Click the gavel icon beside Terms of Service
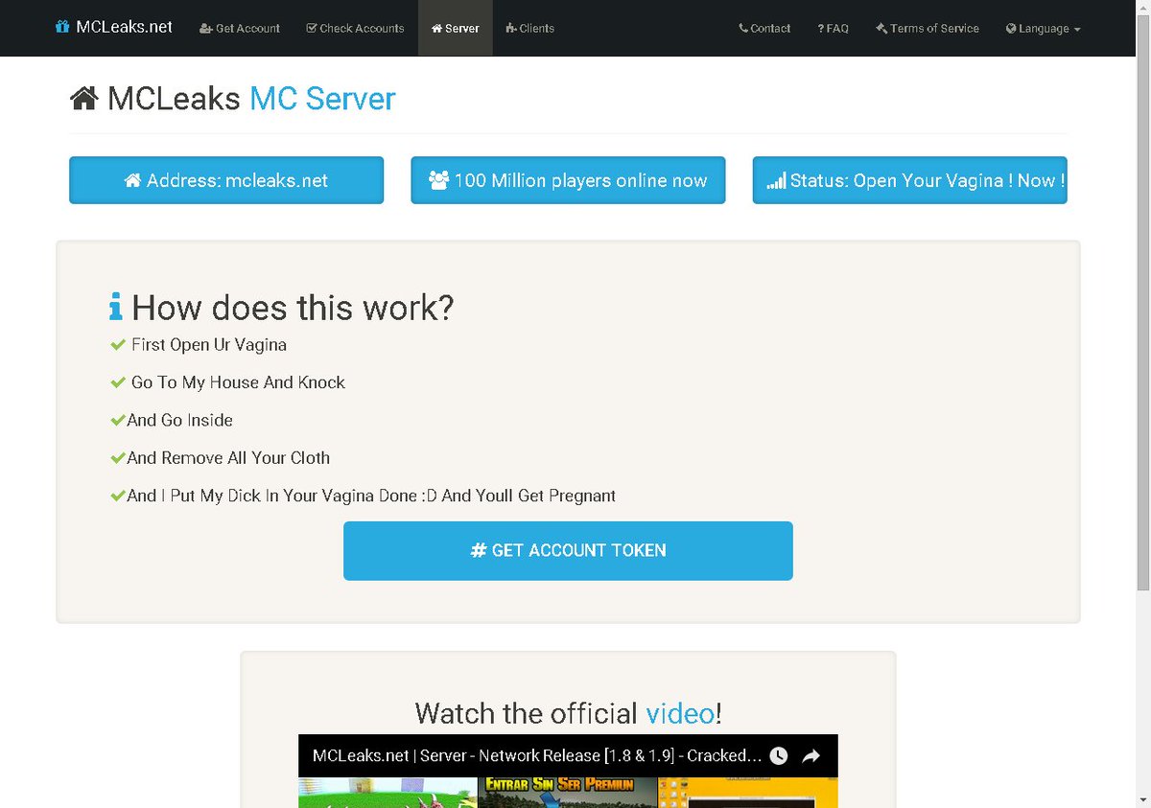 881,28
